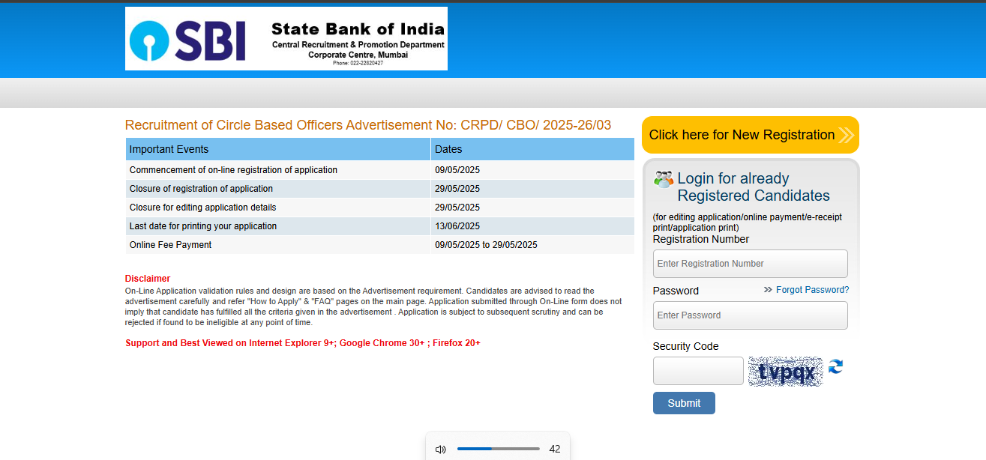Open the Forgot Password link
The image size is (986, 460).
click(x=813, y=290)
